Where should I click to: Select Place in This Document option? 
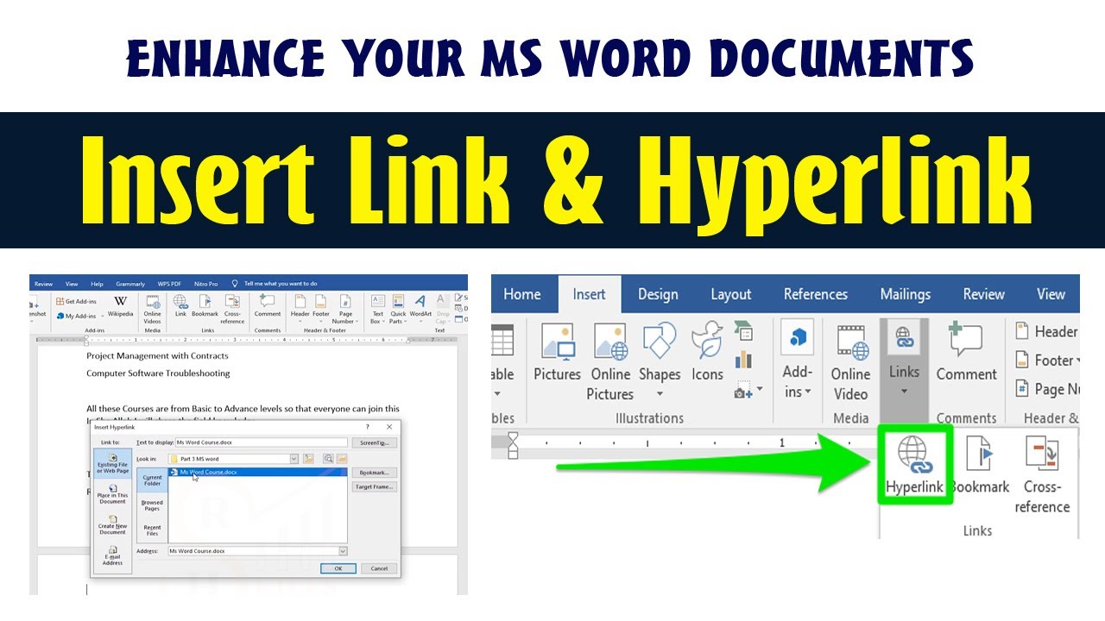pos(112,495)
